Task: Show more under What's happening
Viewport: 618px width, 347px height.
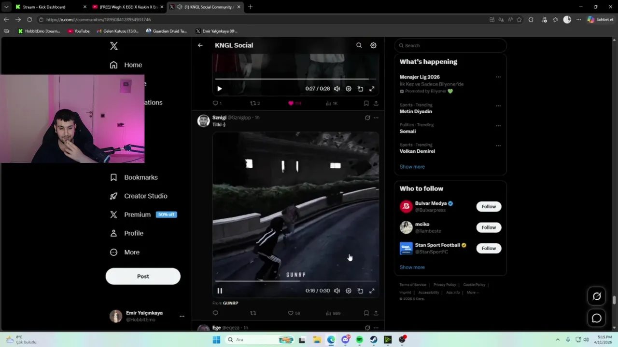Action: point(412,167)
